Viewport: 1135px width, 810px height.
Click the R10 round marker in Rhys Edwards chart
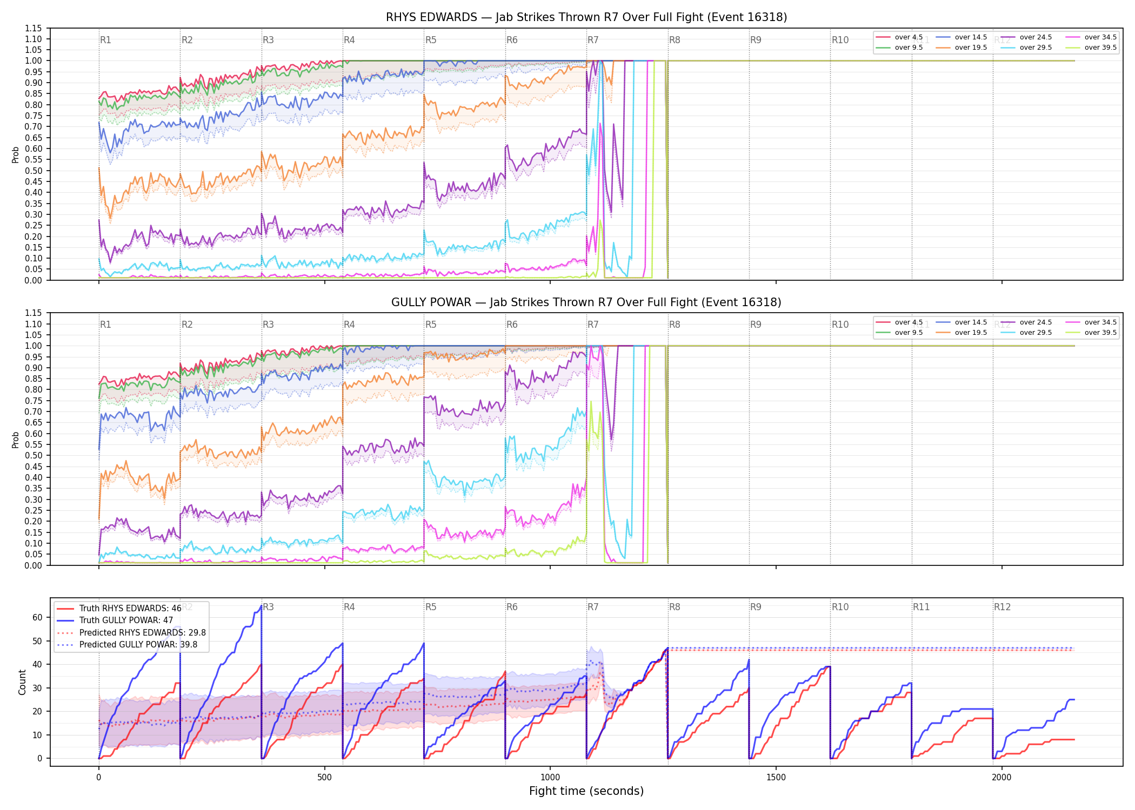tap(840, 40)
